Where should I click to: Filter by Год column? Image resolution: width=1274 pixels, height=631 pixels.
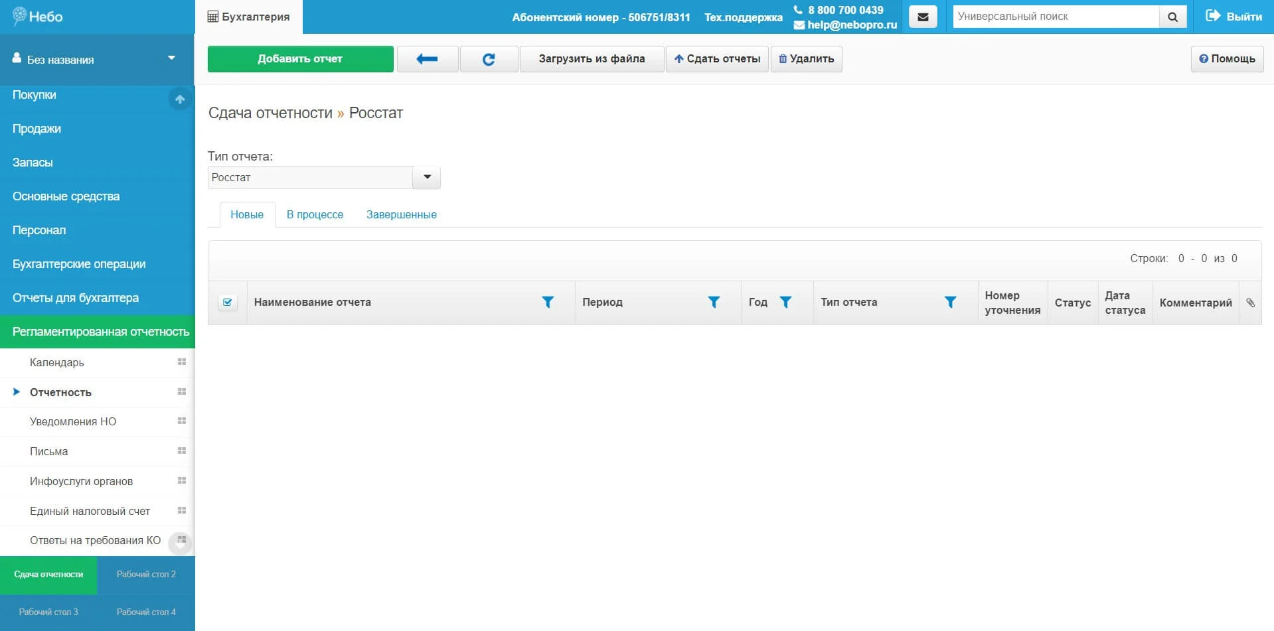click(785, 302)
